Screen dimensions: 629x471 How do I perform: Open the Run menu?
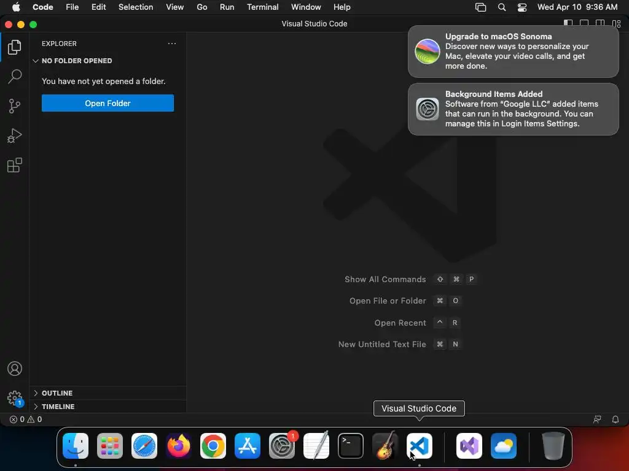point(227,7)
